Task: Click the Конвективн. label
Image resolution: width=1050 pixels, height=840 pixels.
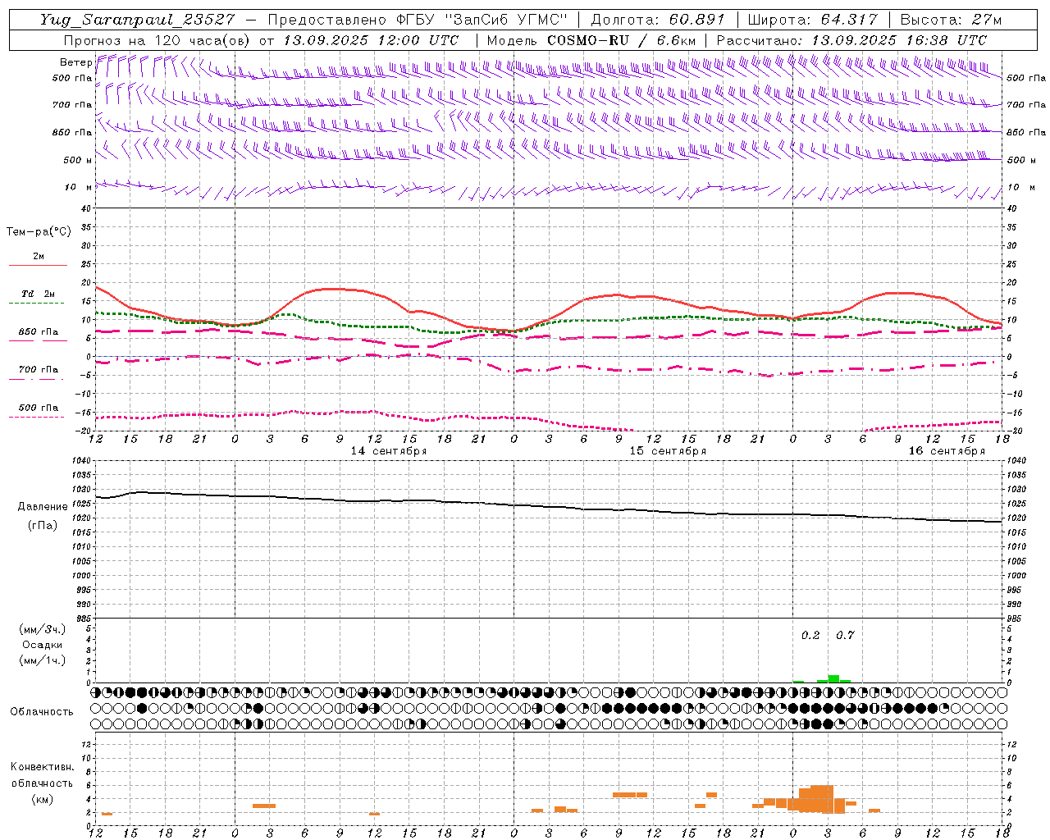Action: pyautogui.click(x=42, y=767)
